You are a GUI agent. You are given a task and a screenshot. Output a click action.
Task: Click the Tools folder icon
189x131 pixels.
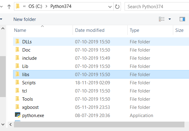[x=17, y=99]
